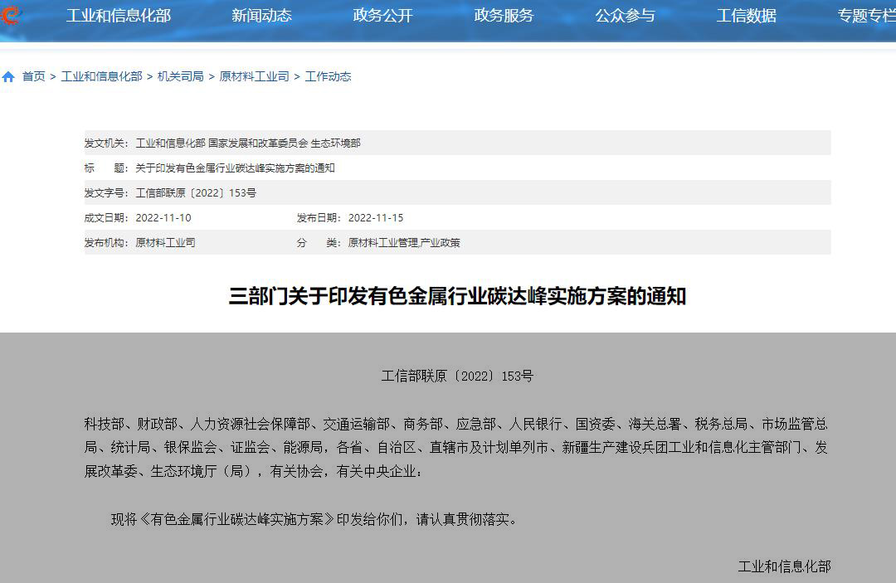The image size is (896, 583).
Task: Click the 分类 value 原材料工业管理,产业政策
Action: click(404, 243)
